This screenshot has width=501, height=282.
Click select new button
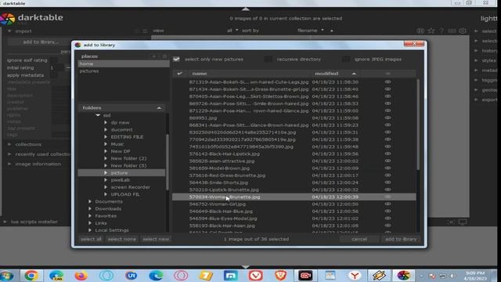[156, 239]
